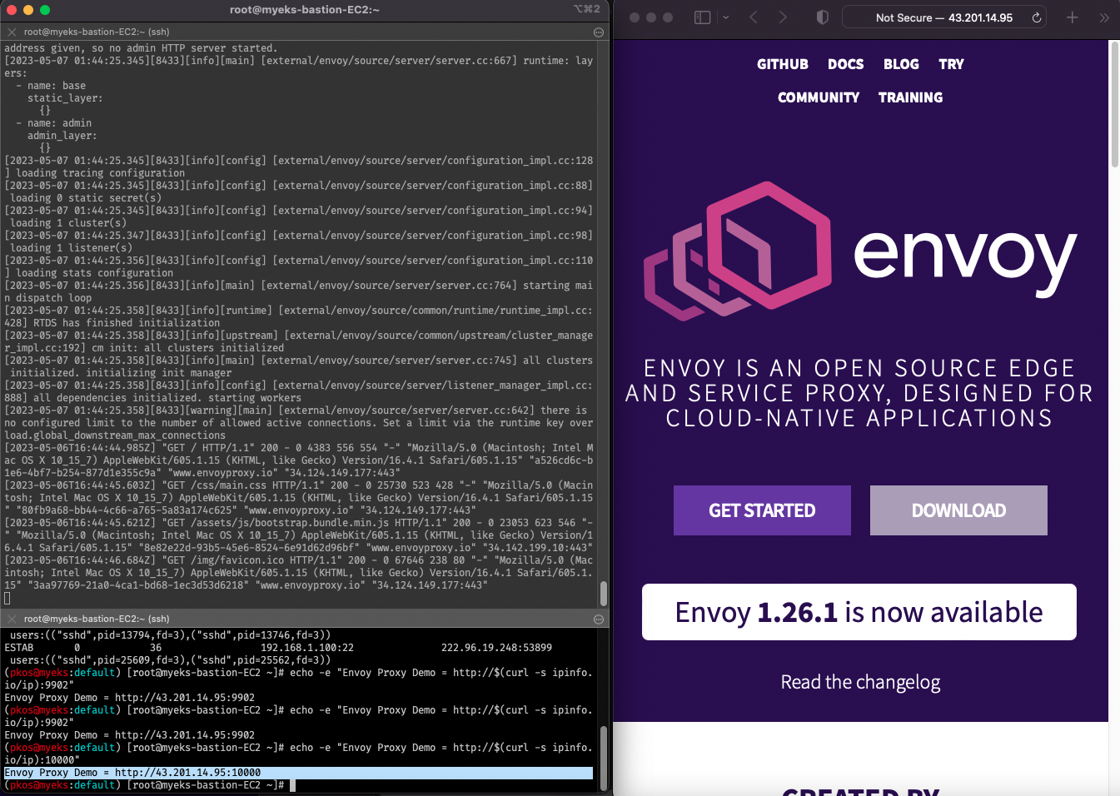This screenshot has width=1120, height=796.
Task: Click the 'static_layer:' text in terminal
Action: click(65, 98)
